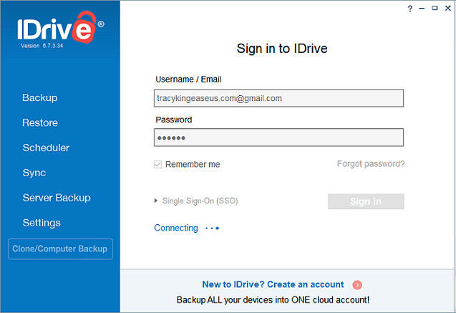Viewport: 456px width, 313px height.
Task: Open the Restore section
Action: pos(40,122)
